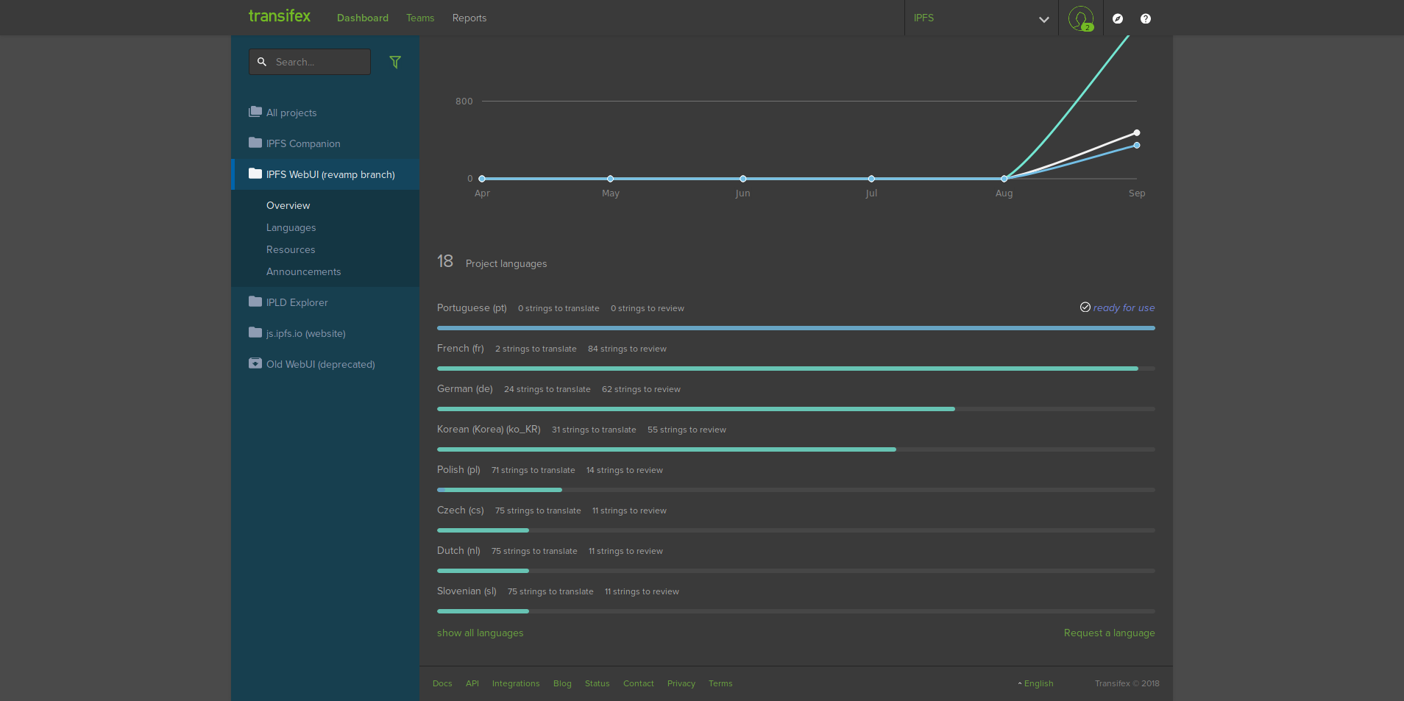Open the Status footer link
The image size is (1404, 701).
pyautogui.click(x=598, y=683)
